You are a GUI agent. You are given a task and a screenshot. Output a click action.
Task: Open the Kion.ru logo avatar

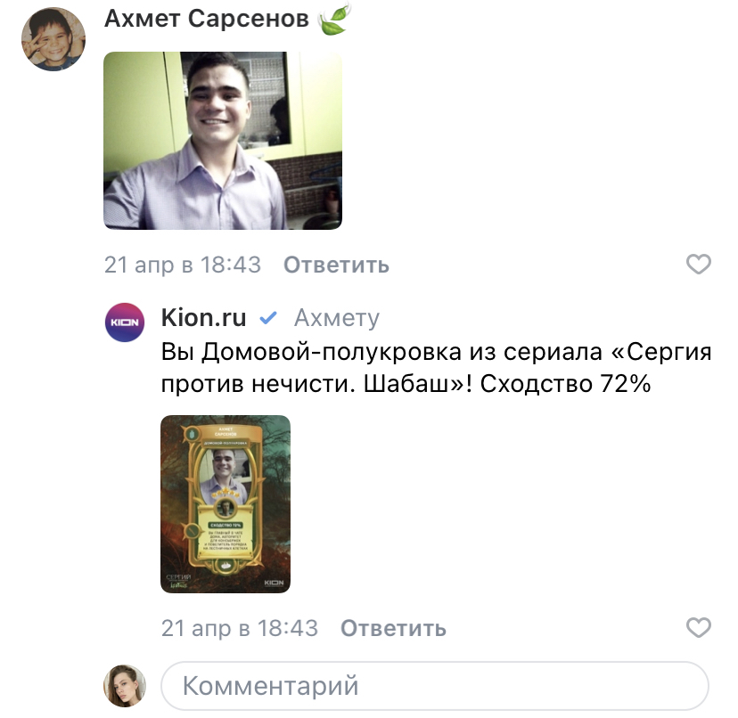[x=125, y=322]
